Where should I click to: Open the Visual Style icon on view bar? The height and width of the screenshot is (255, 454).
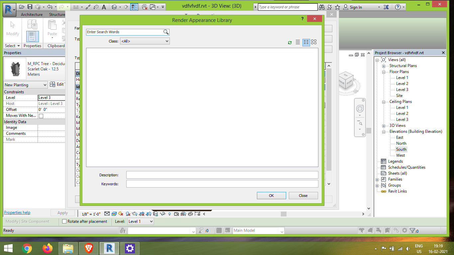point(114,213)
